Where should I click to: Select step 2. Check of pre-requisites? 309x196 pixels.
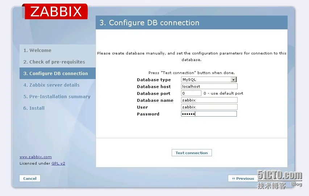(58, 62)
